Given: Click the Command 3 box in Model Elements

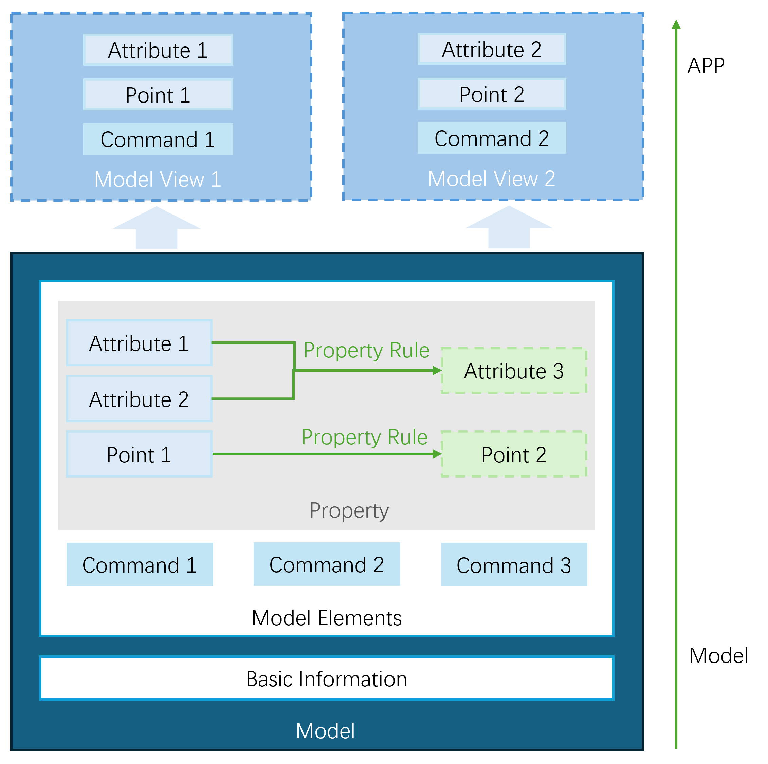Looking at the screenshot, I should point(514,564).
